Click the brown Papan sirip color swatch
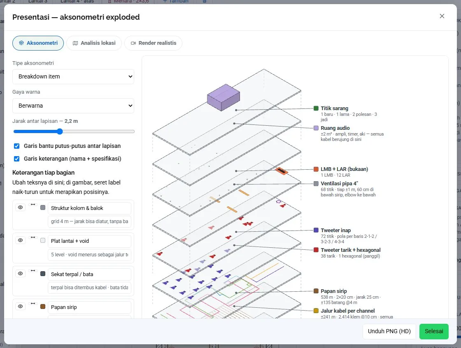This screenshot has width=461, height=348. (x=43, y=307)
